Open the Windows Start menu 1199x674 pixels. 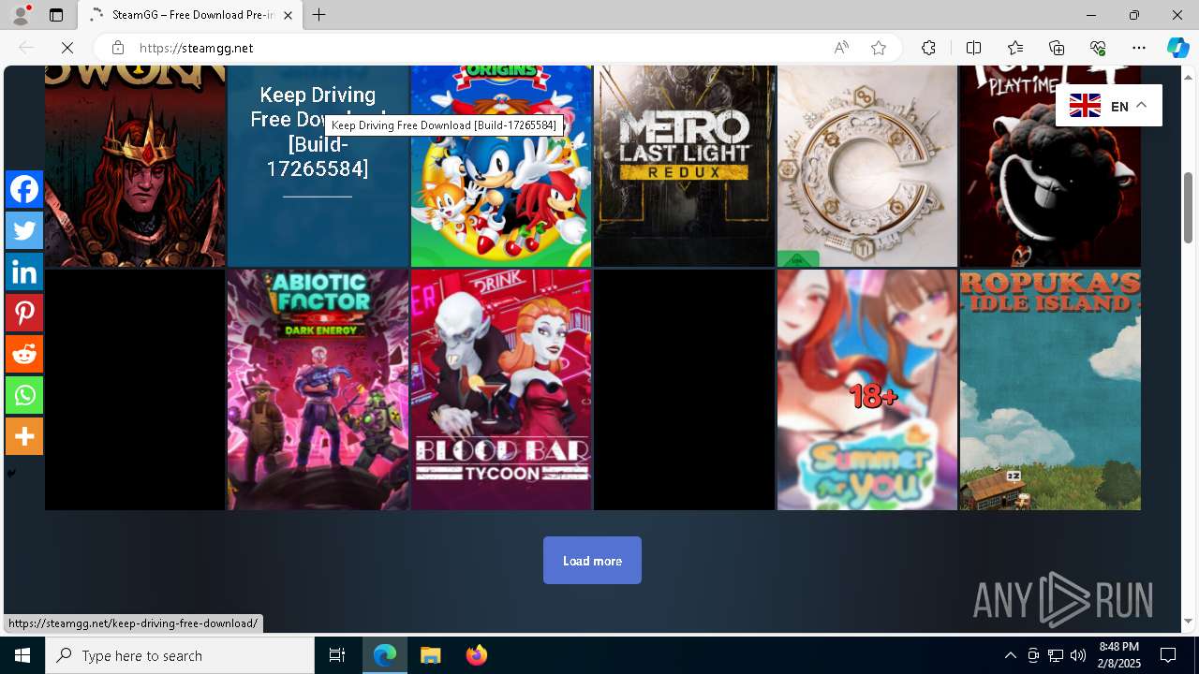[22, 655]
